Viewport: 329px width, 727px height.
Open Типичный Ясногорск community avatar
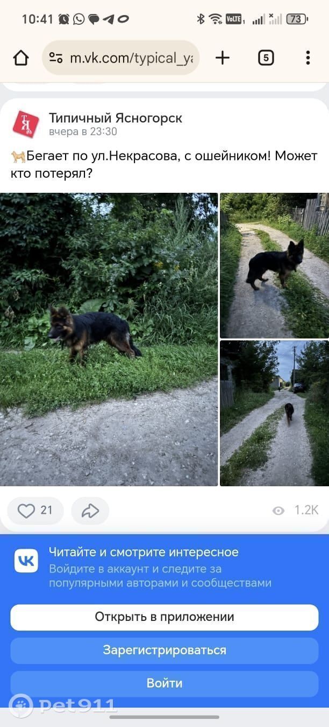coord(26,124)
